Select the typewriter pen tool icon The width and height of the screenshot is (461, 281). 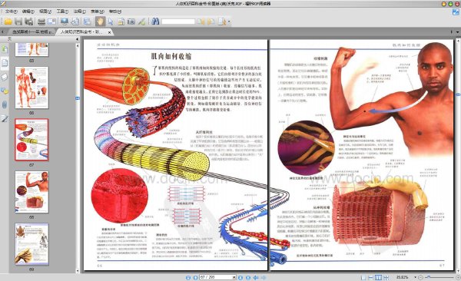pos(141,21)
